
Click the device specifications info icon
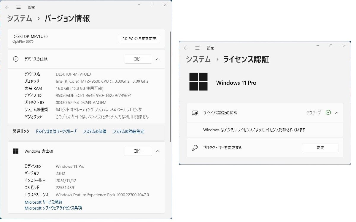(16, 59)
